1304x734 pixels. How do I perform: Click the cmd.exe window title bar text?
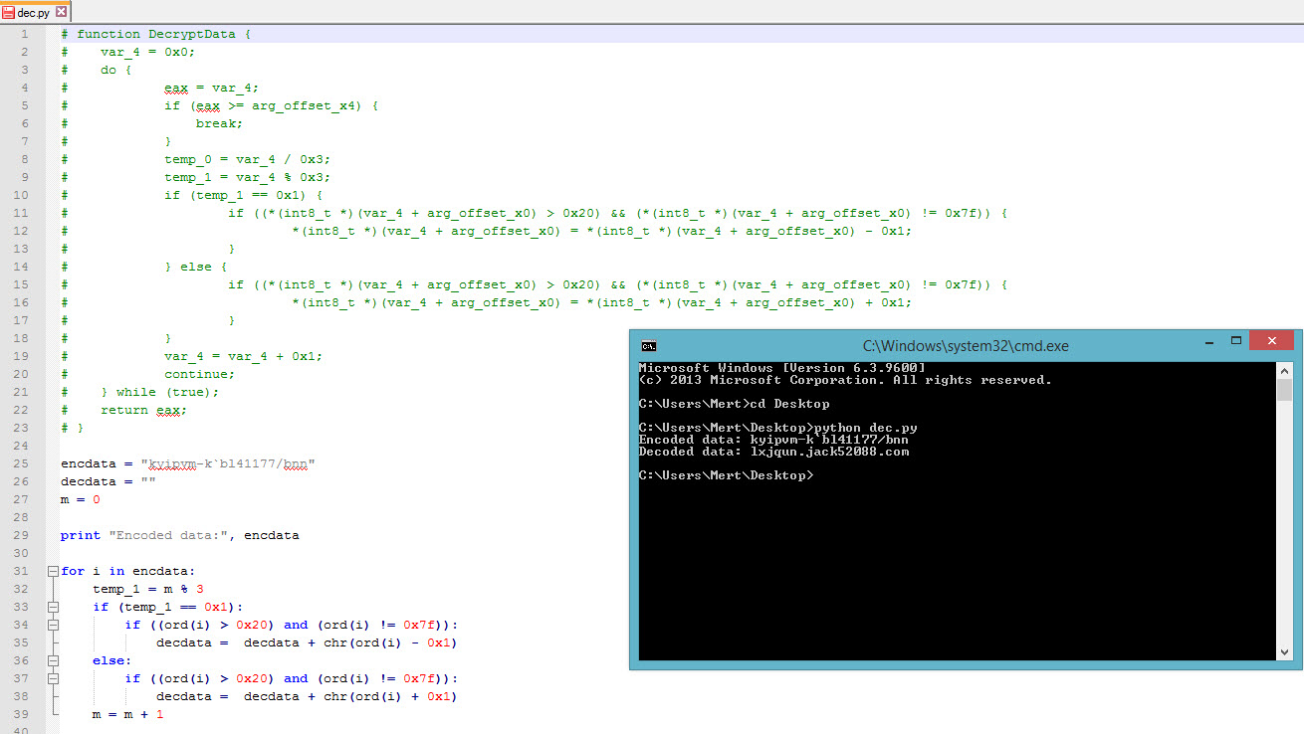pos(965,346)
